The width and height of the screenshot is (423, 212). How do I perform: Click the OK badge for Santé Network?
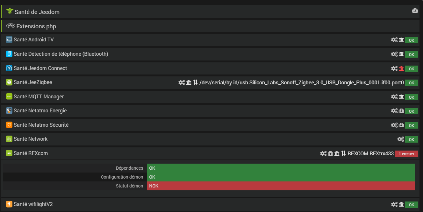point(411,140)
